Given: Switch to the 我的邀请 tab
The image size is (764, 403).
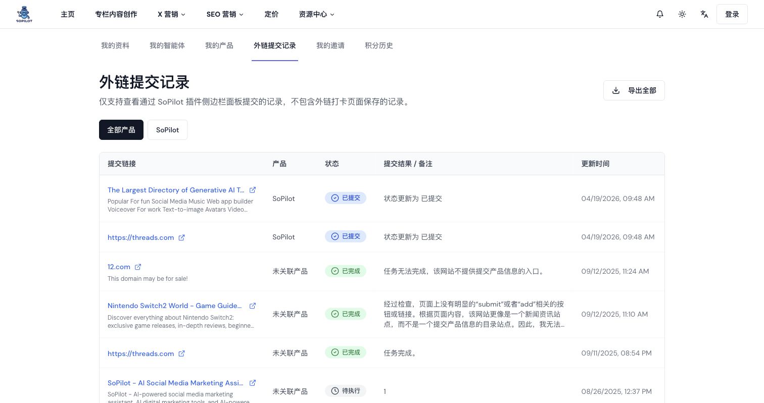Looking at the screenshot, I should click(330, 45).
